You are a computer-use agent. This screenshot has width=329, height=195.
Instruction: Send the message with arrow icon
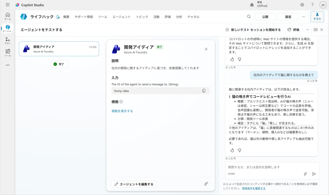(314, 174)
